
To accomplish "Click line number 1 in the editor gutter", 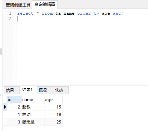I will pyautogui.click(x=10, y=13).
